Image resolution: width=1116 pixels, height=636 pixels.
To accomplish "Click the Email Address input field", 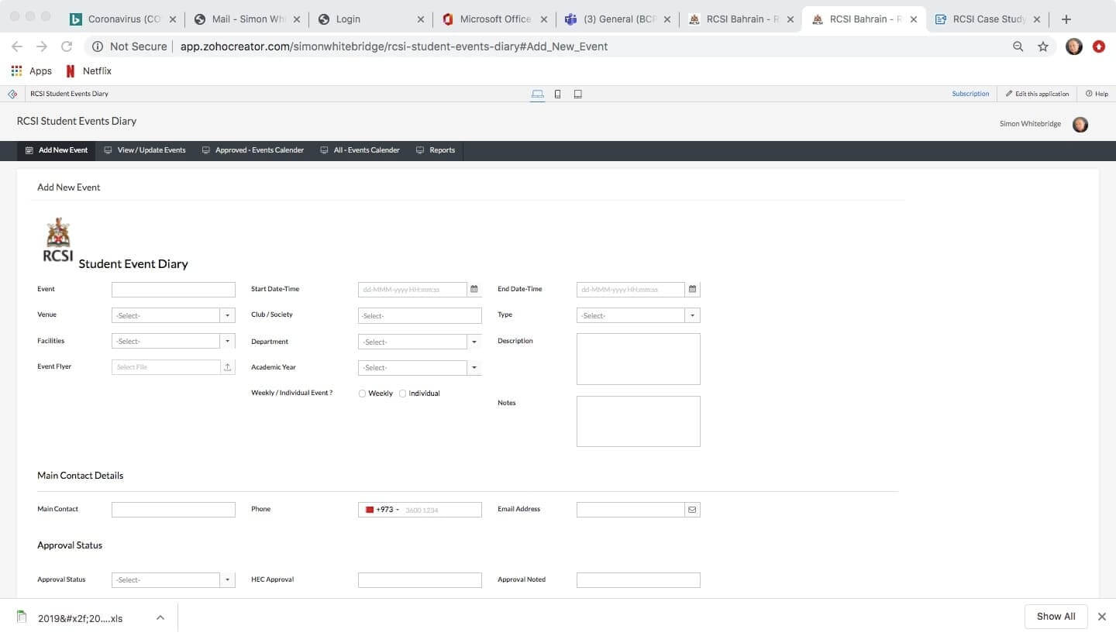I will [631, 510].
